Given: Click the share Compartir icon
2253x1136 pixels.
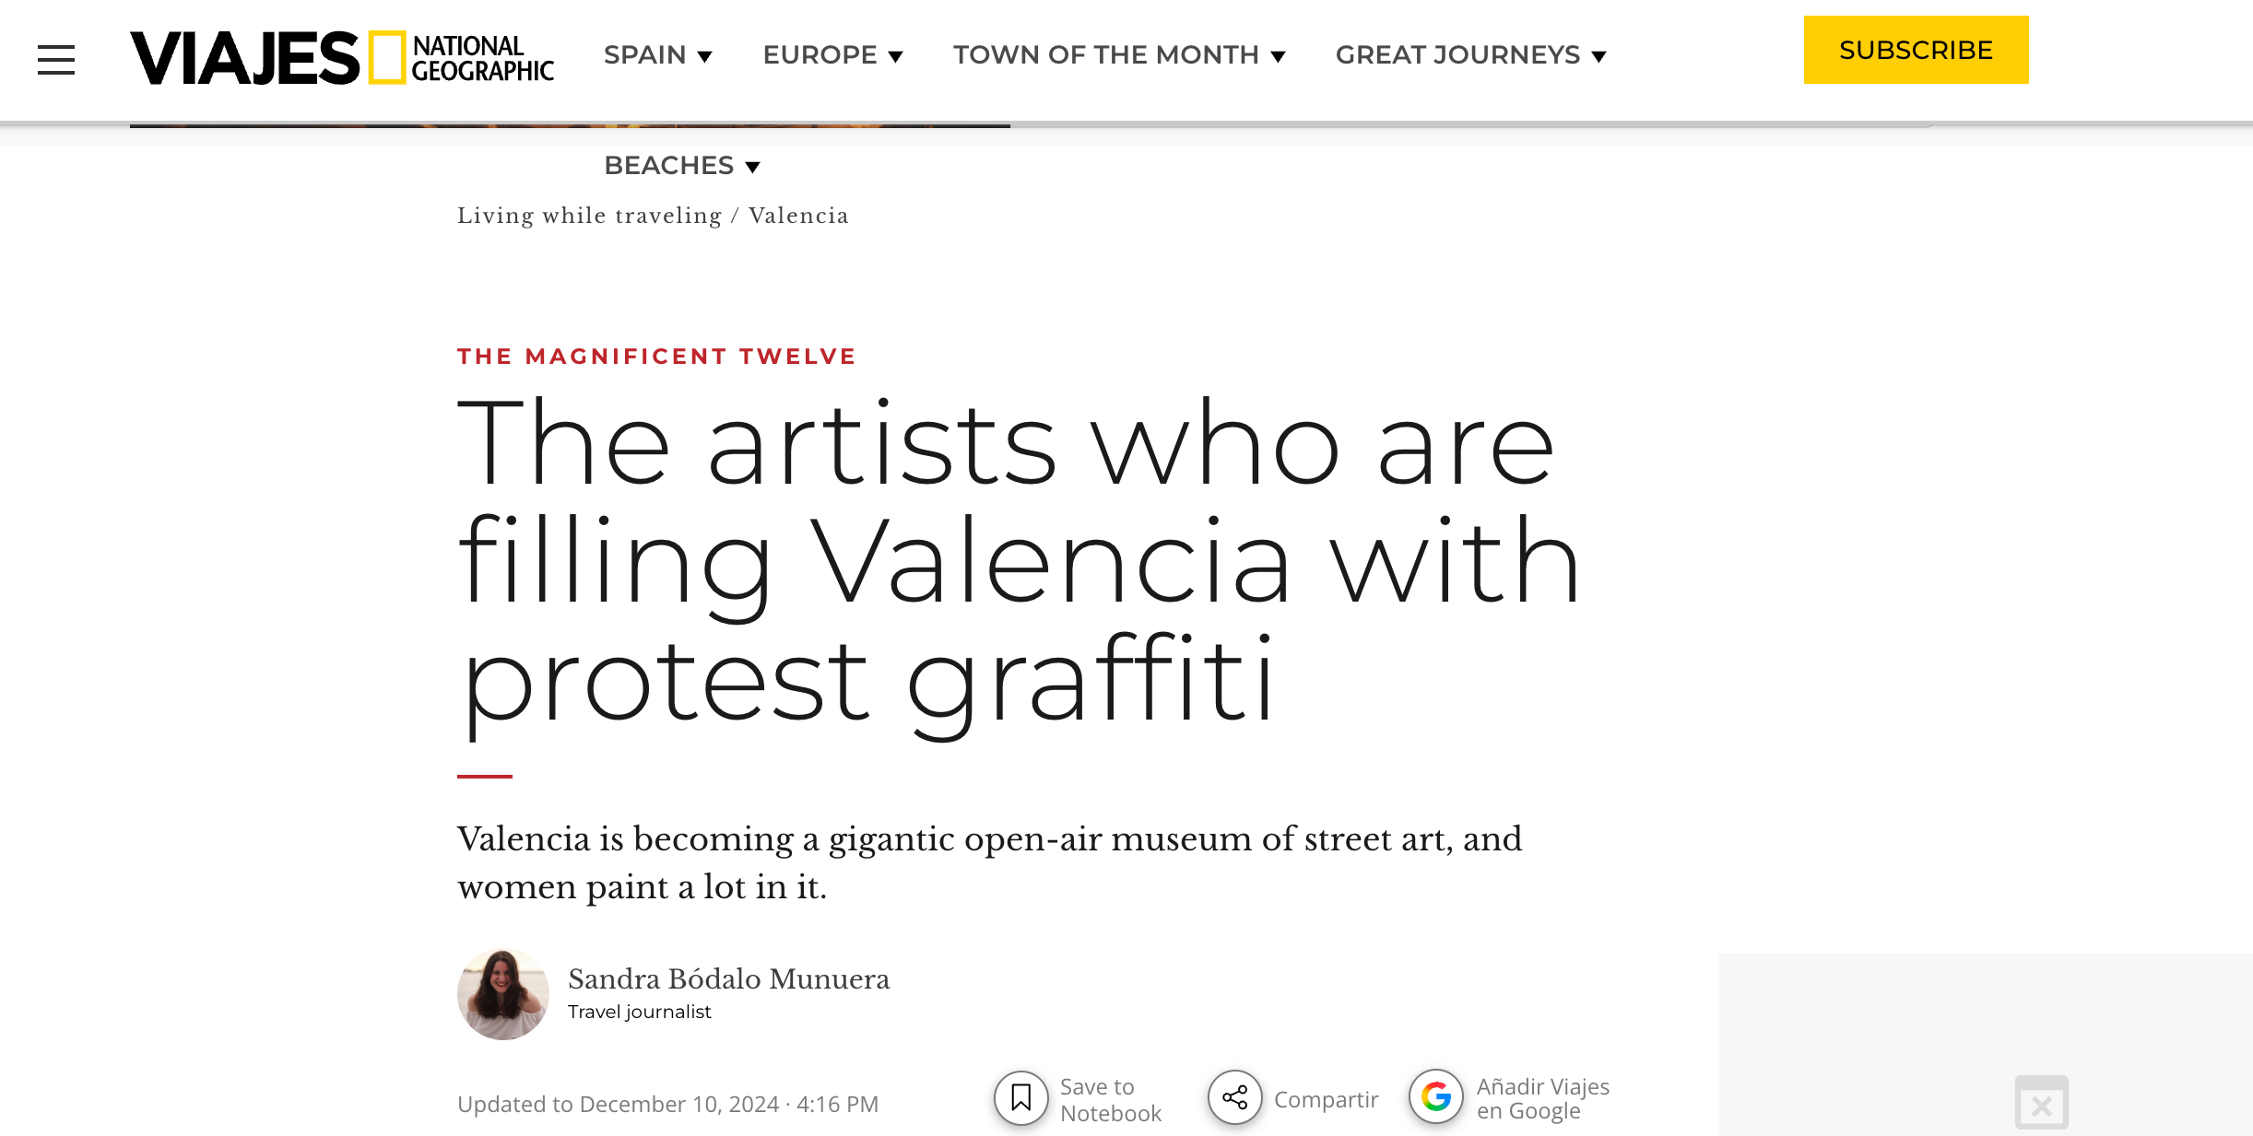Looking at the screenshot, I should 1235,1097.
